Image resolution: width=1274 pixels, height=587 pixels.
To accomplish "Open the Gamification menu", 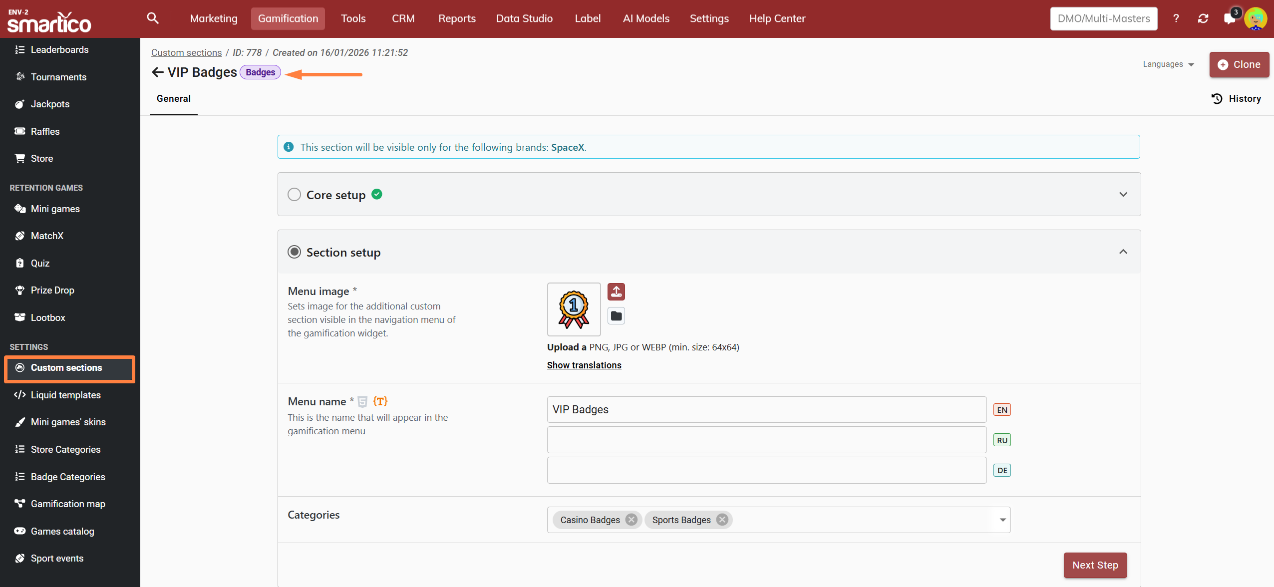I will 288,18.
